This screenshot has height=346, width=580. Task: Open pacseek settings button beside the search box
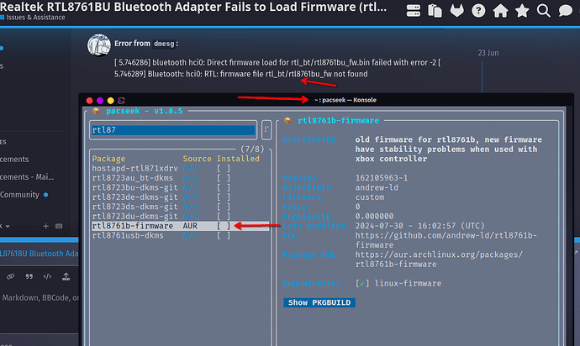click(266, 129)
